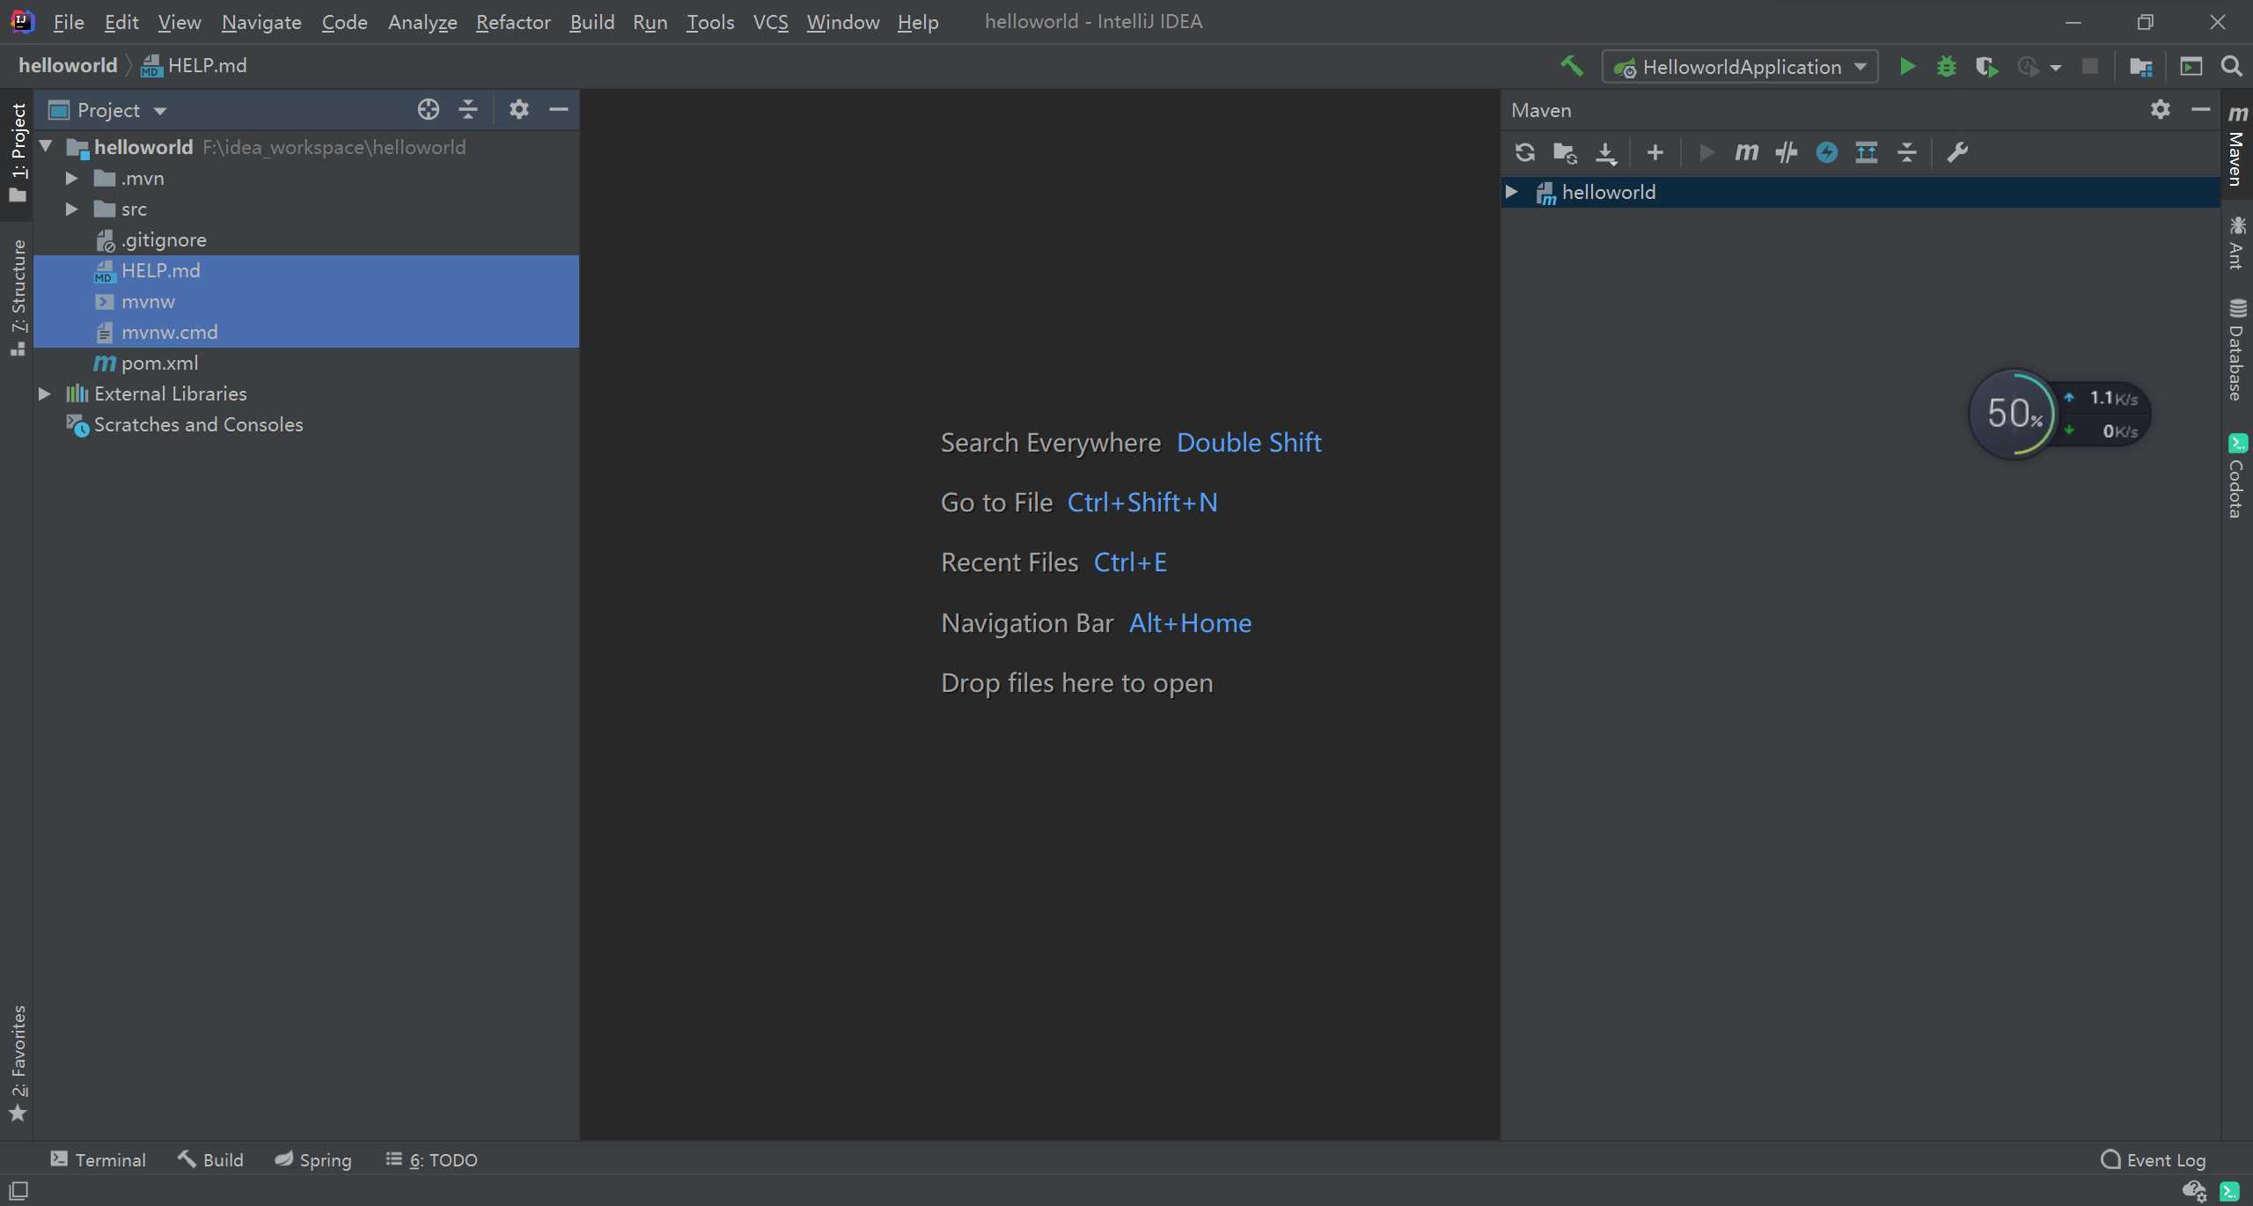Expand the .mvn folder
The height and width of the screenshot is (1206, 2253).
tap(71, 178)
